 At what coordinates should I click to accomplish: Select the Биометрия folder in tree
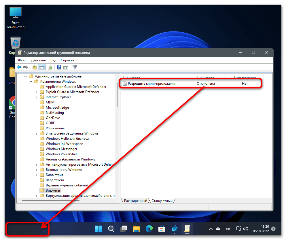point(54,175)
